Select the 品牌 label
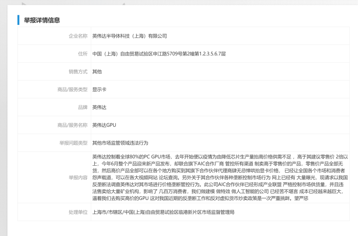358x236 pixels. click(83, 107)
